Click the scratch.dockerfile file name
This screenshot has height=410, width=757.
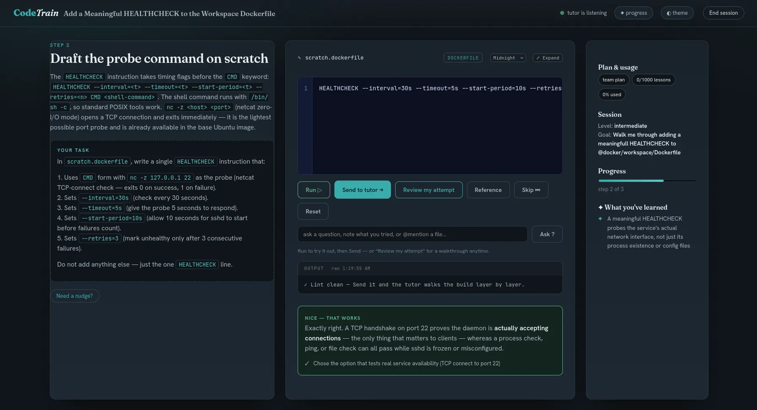pos(334,58)
